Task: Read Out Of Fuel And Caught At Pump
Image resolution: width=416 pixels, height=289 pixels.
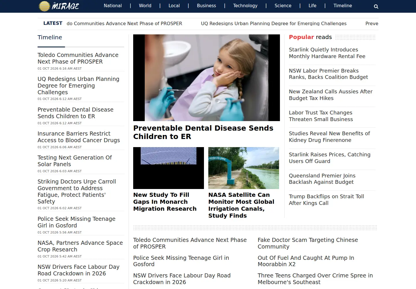Action: 306,261
